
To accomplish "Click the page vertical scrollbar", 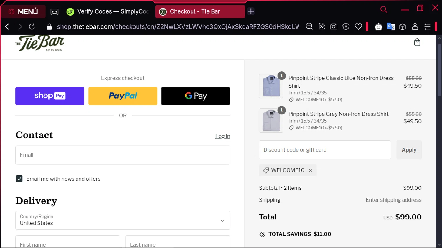I will click(x=439, y=71).
